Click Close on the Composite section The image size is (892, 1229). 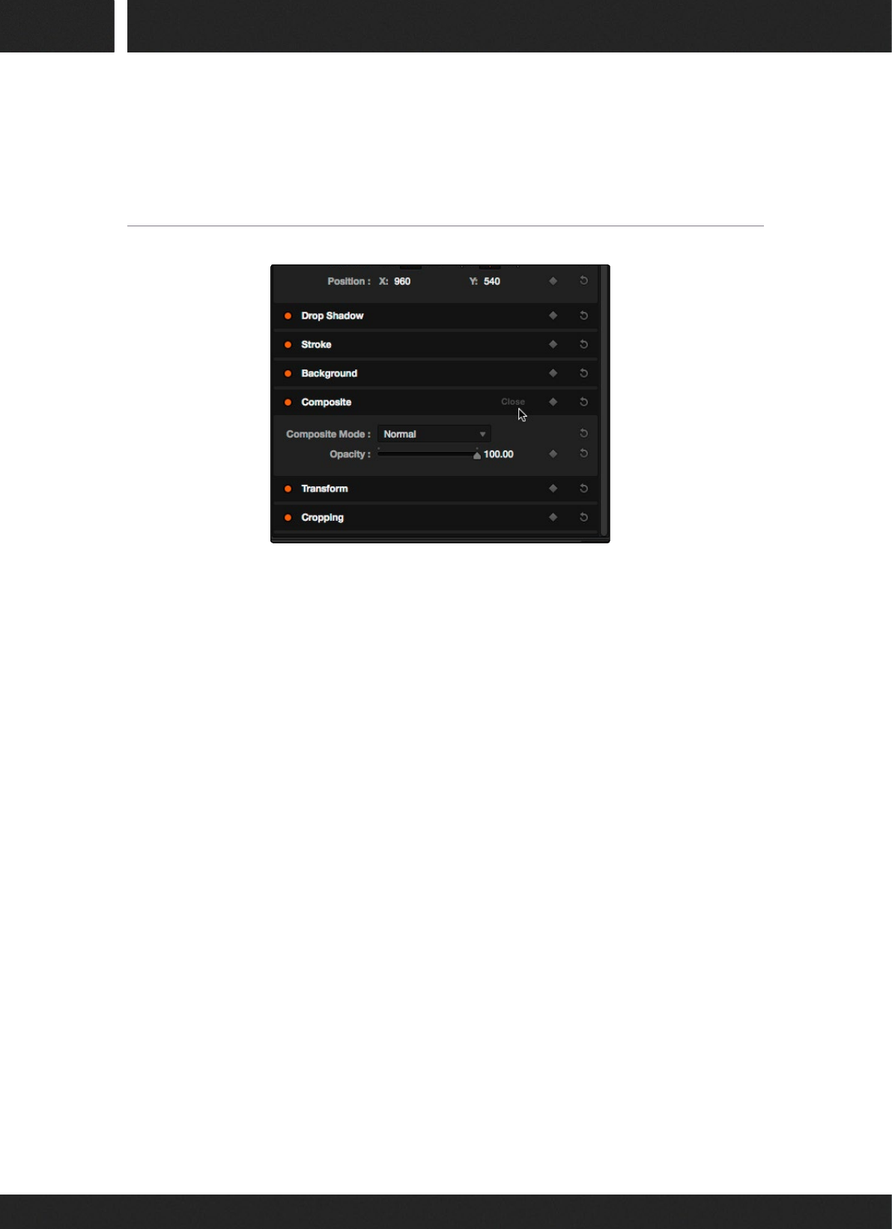pos(513,402)
